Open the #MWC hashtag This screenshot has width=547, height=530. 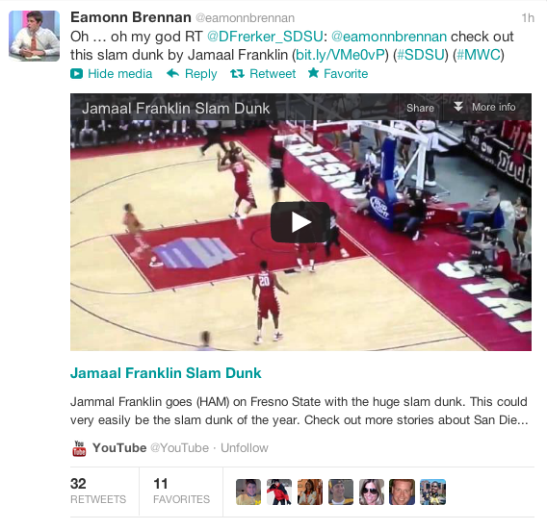tap(479, 55)
